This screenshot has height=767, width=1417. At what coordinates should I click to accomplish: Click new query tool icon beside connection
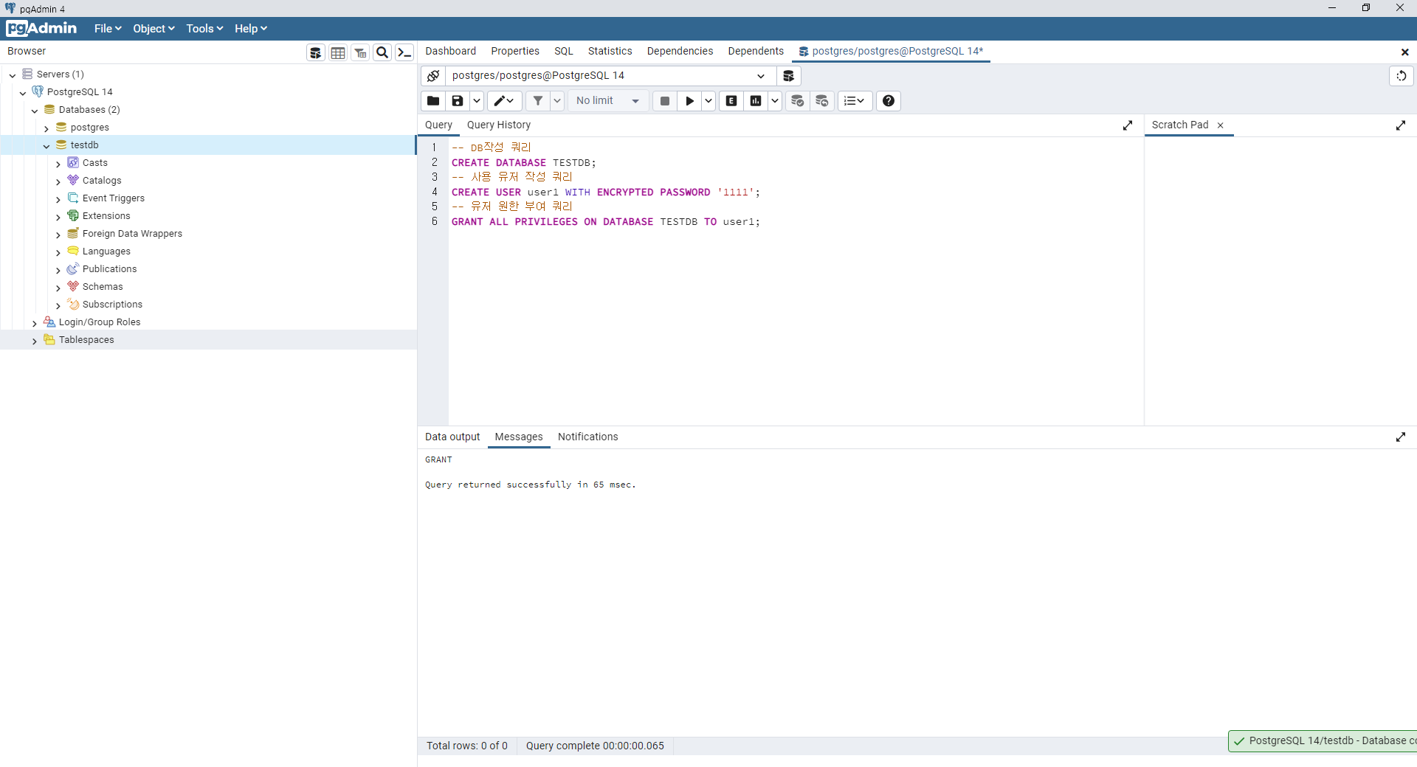(788, 76)
